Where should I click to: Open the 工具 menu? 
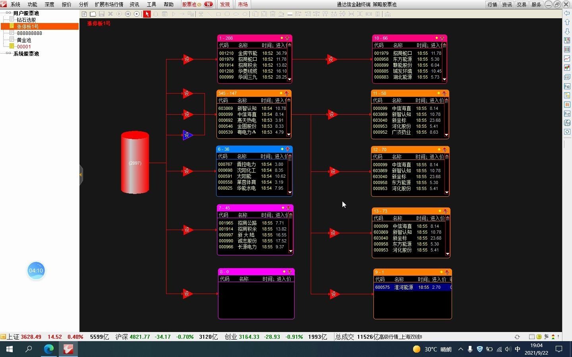(x=152, y=4)
